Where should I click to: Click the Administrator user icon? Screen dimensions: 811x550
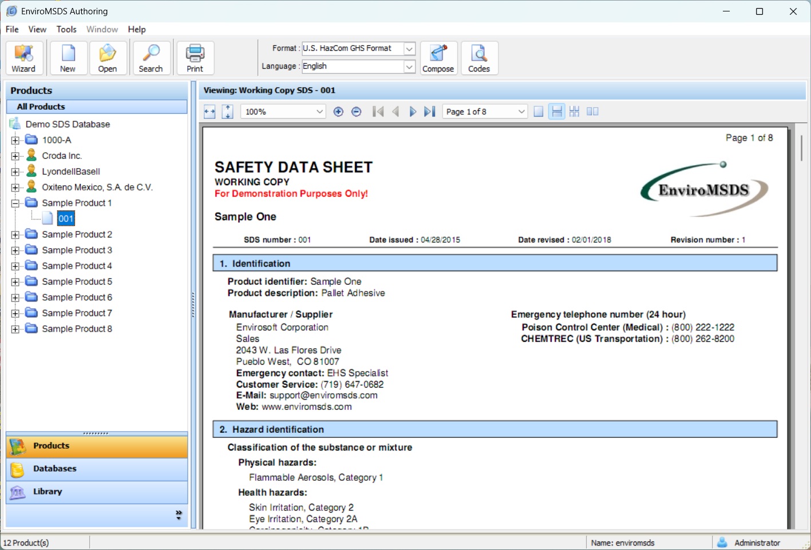click(x=722, y=543)
